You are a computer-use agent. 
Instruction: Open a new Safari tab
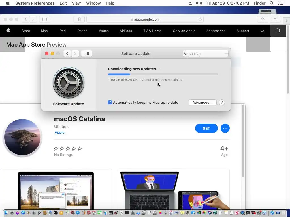tap(286, 21)
